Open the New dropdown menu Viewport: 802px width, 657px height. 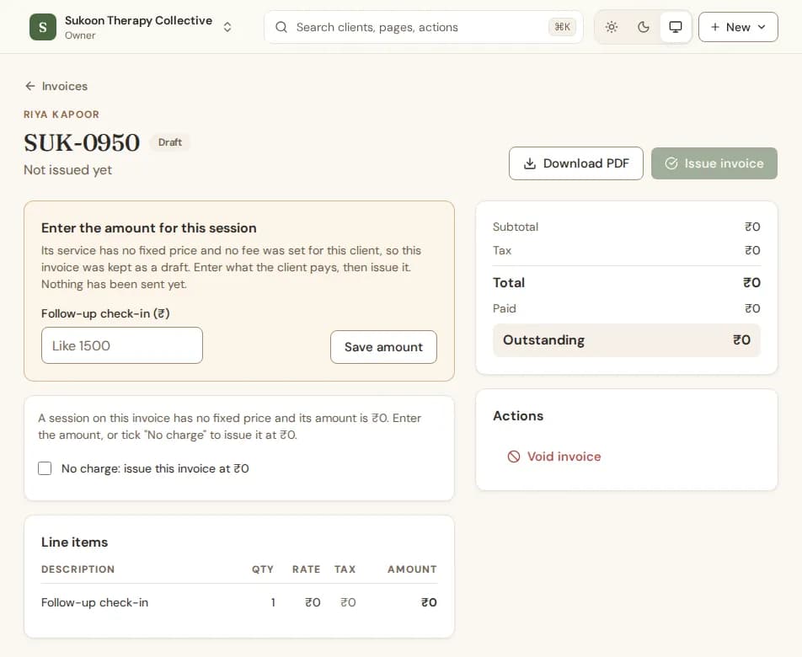(738, 27)
